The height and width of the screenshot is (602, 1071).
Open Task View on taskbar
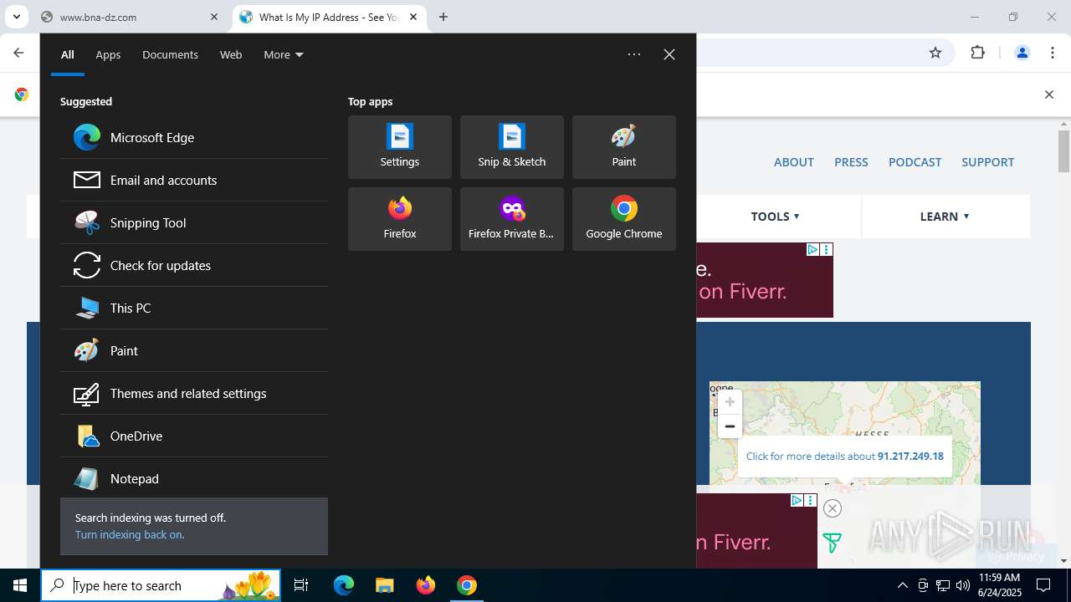point(301,585)
